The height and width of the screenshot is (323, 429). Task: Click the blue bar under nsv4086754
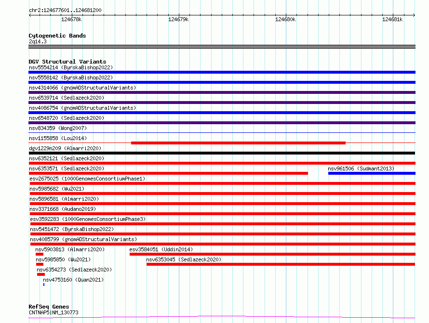click(x=222, y=113)
